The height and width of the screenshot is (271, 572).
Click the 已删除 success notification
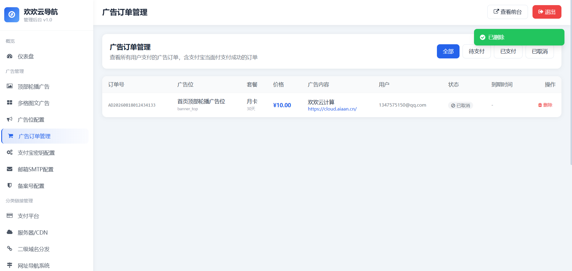[519, 37]
